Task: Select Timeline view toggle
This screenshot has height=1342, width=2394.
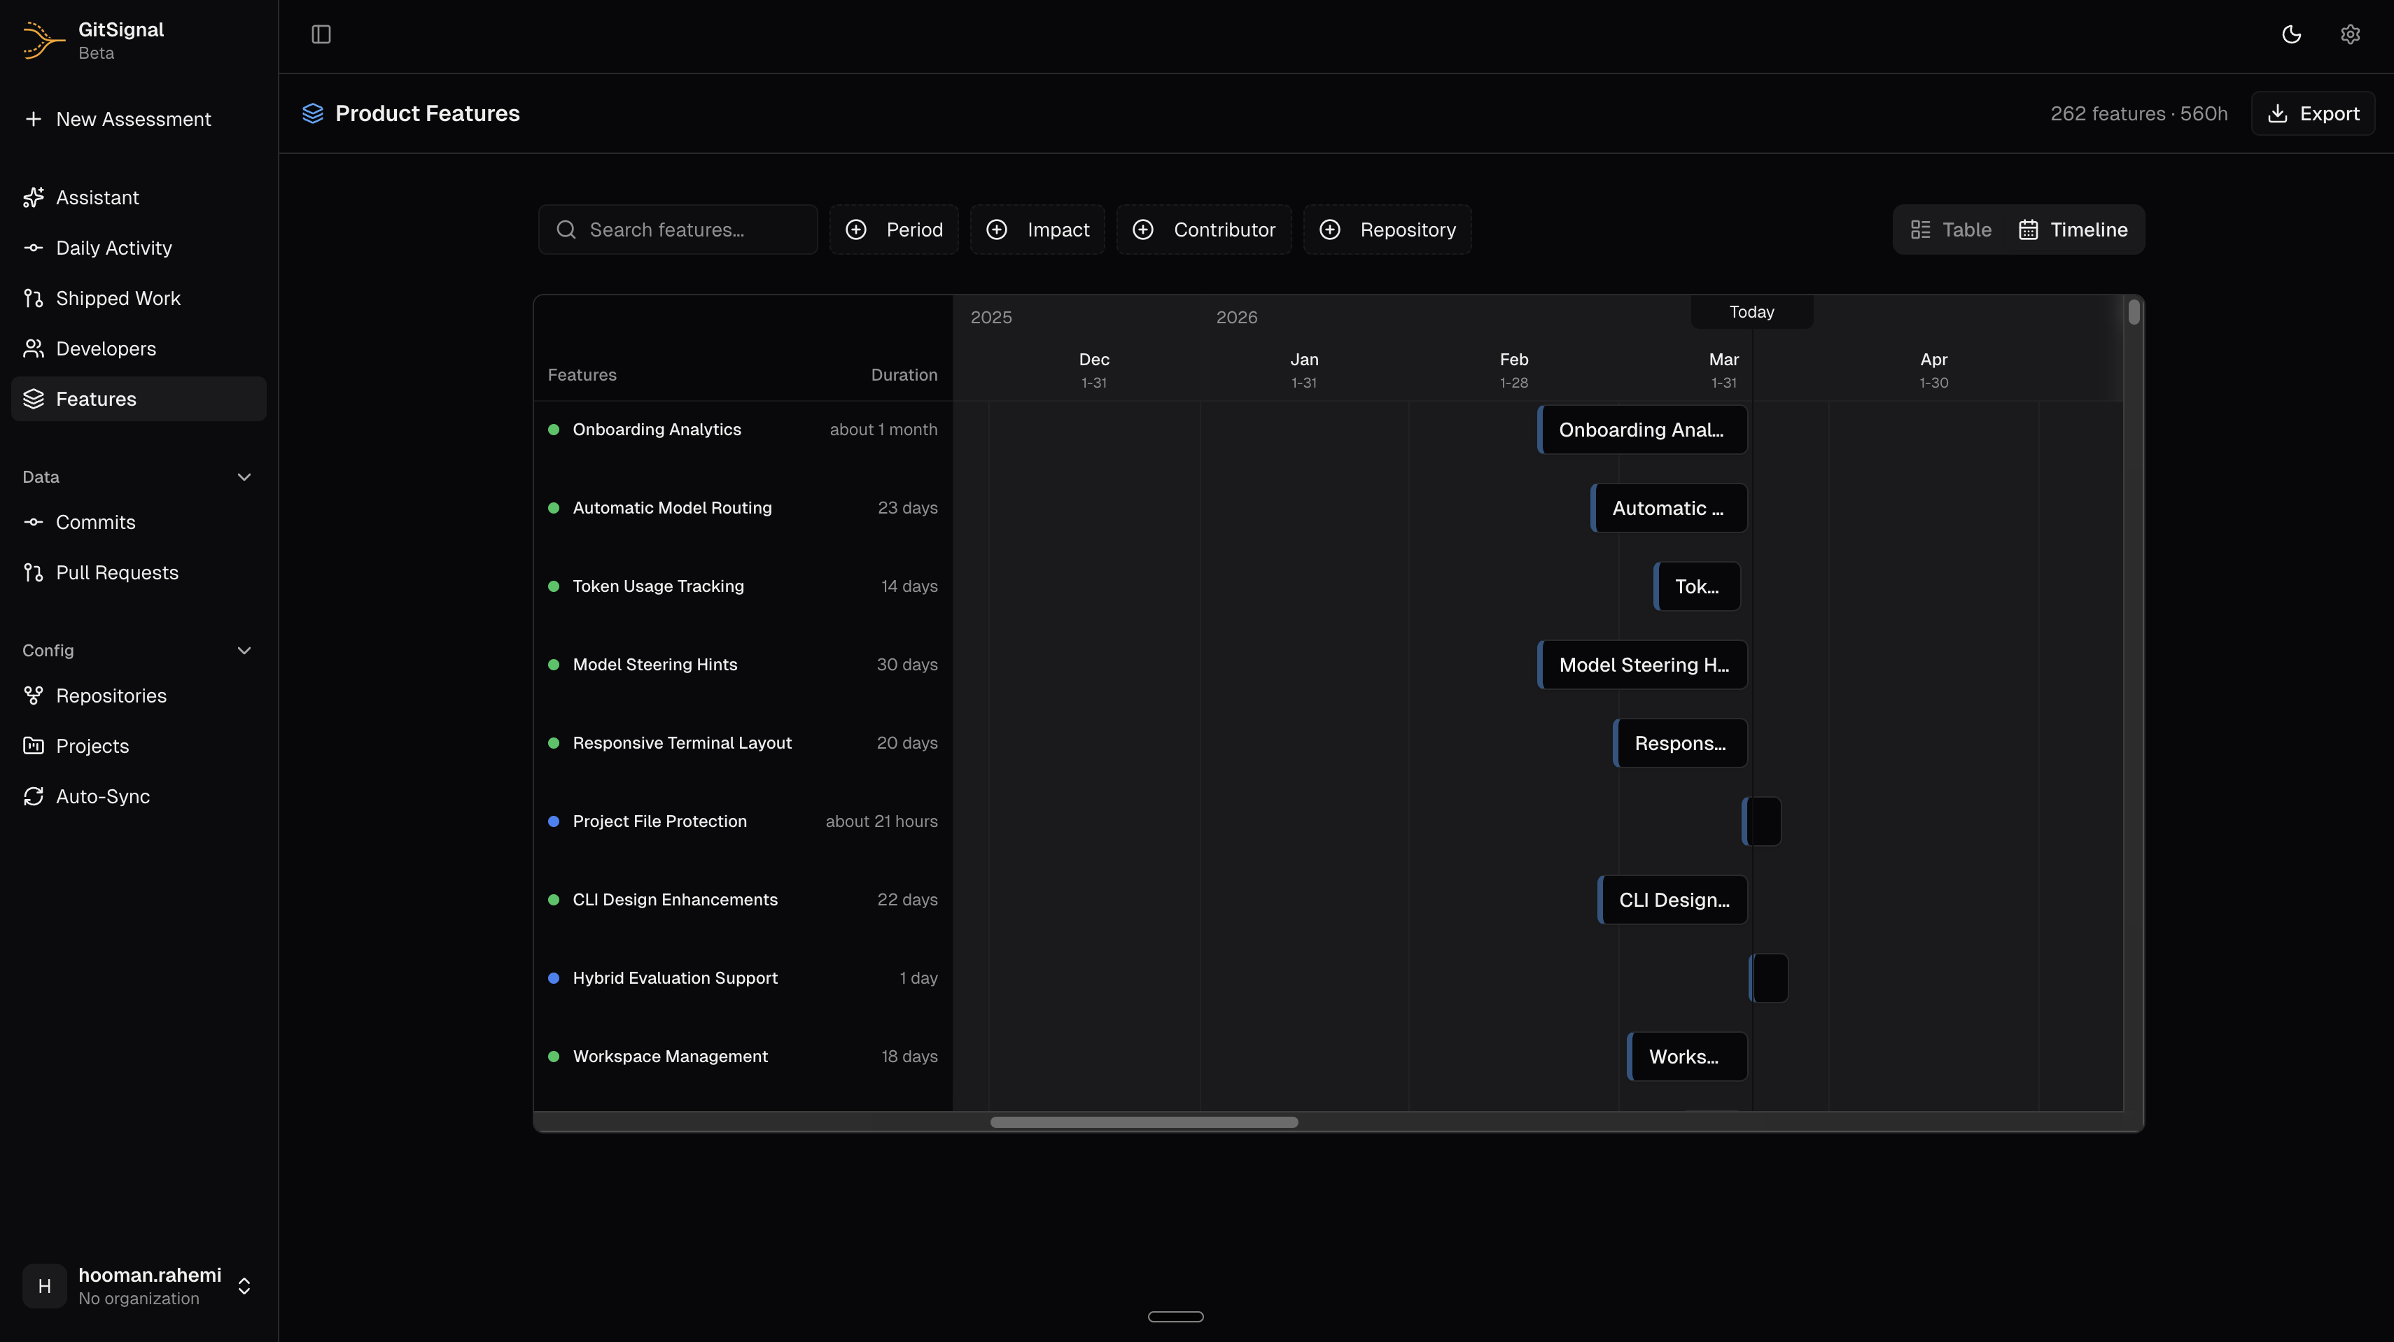Action: (2073, 229)
